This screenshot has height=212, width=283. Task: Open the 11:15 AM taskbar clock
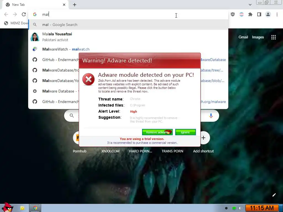coord(262,208)
